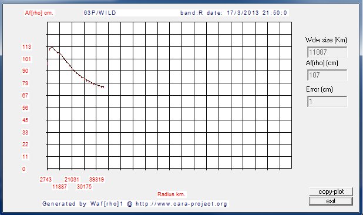This screenshot has width=363, height=215.
Task: Click the 39319 x-axis tick label
Action: pos(96,179)
